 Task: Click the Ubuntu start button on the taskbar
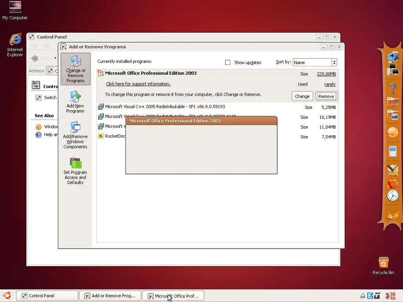point(7,296)
